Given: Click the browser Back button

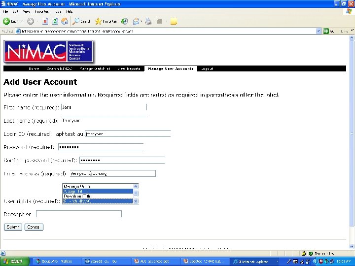Looking at the screenshot, I should coord(11,21).
